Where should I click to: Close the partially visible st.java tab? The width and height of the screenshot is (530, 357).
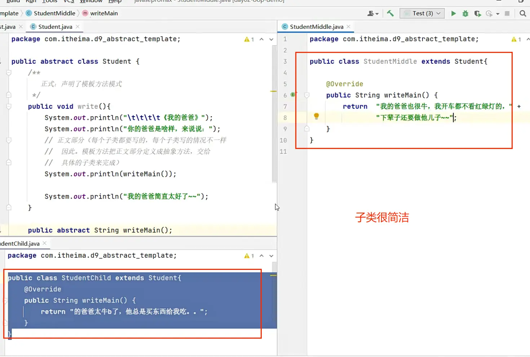21,27
